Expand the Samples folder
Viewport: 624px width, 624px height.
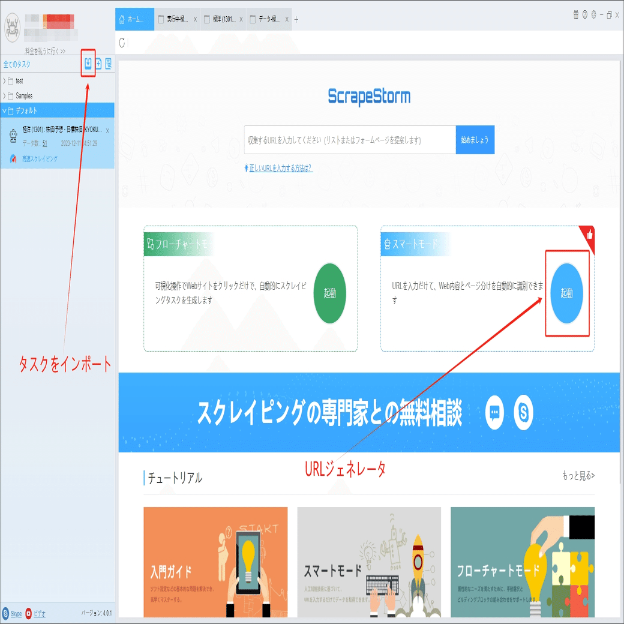coord(4,96)
